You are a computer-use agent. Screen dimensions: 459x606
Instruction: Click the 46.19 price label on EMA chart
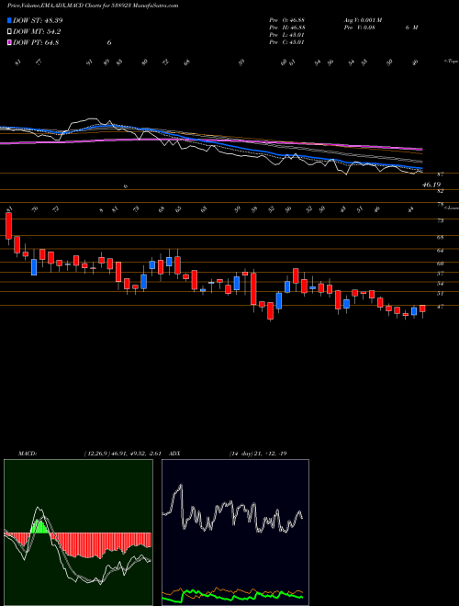pos(431,185)
